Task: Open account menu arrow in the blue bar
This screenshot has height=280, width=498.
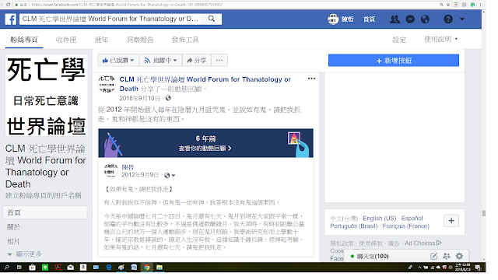Action: (x=462, y=19)
